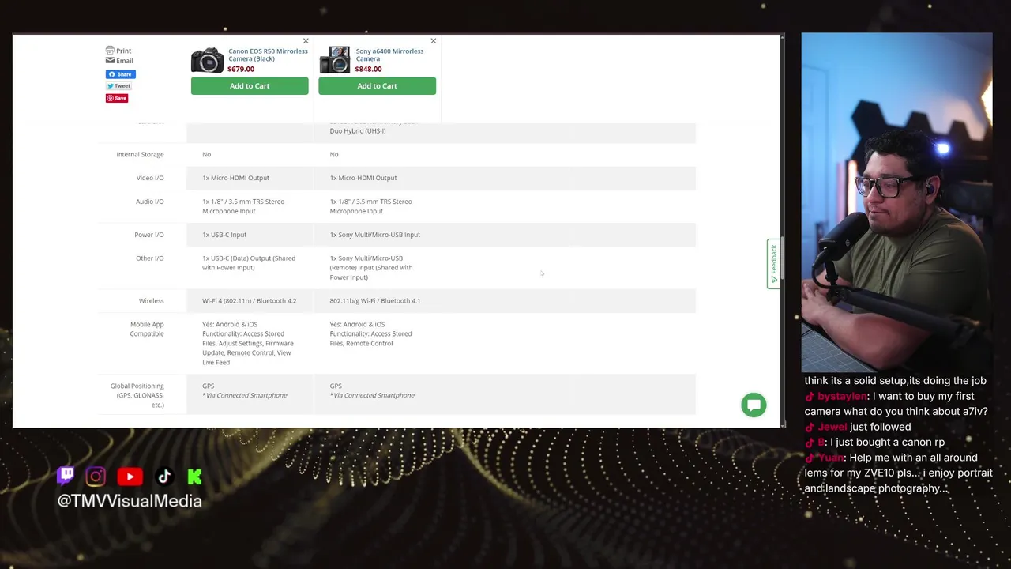Click the chat message about canon rp
Viewport: 1011px width, 569px height.
coord(874,443)
